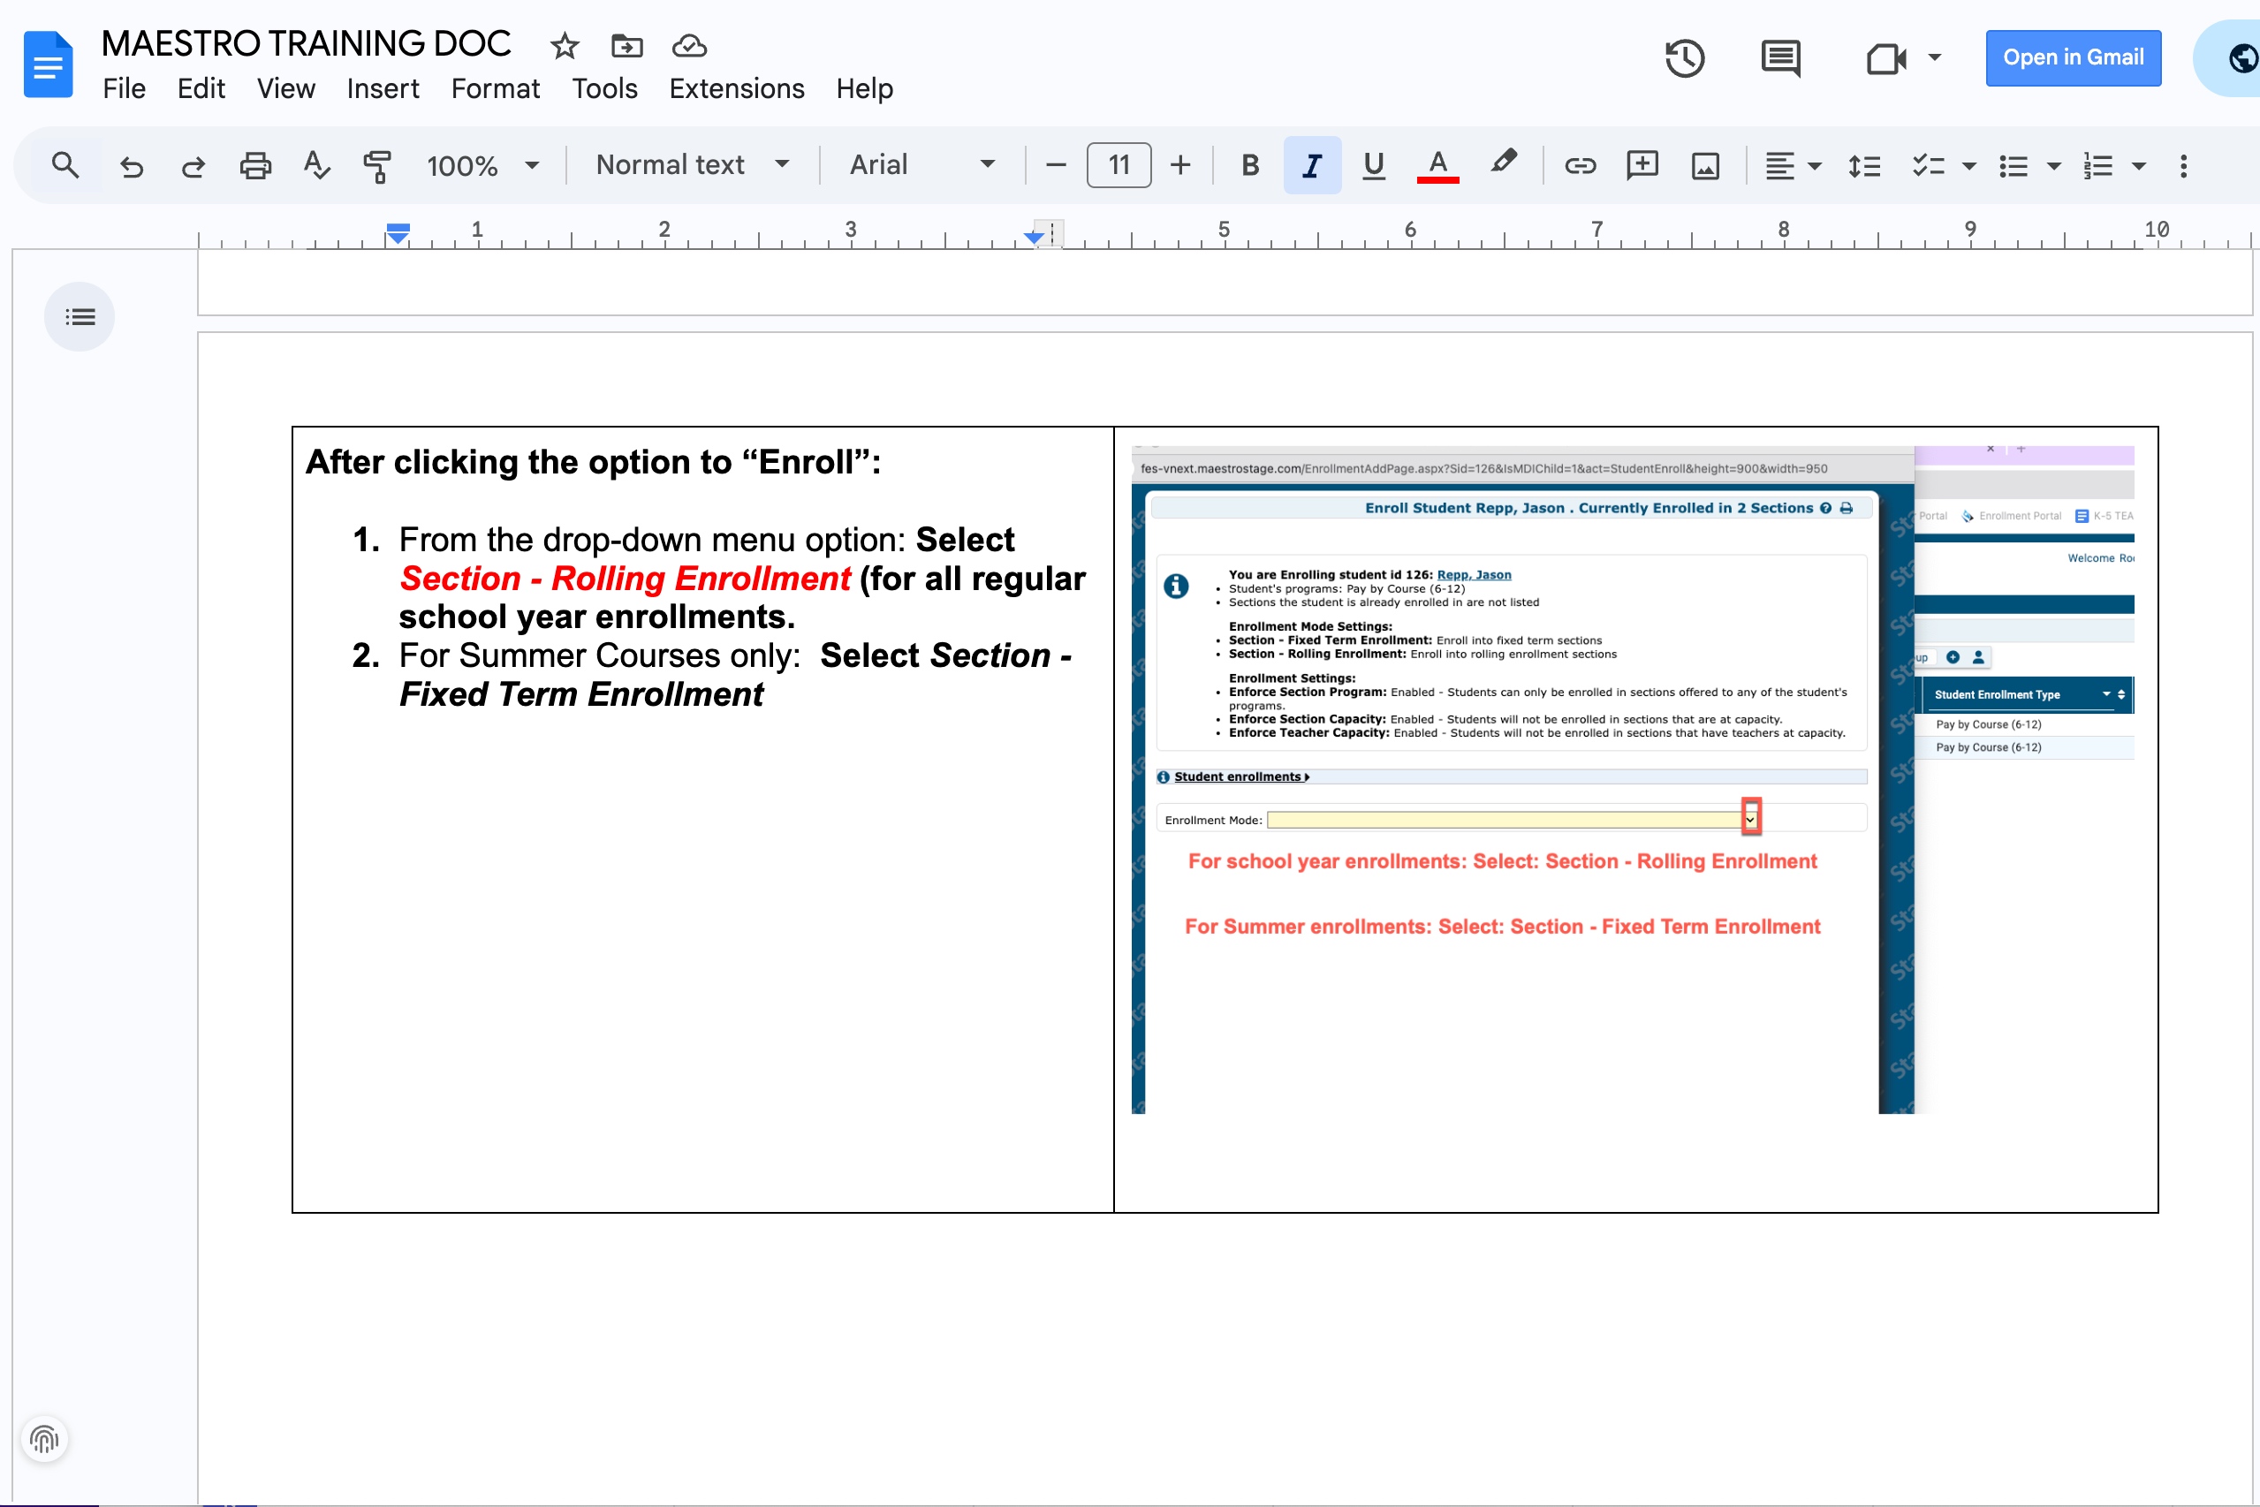The height and width of the screenshot is (1507, 2260).
Task: Toggle bold formatting
Action: [1248, 165]
